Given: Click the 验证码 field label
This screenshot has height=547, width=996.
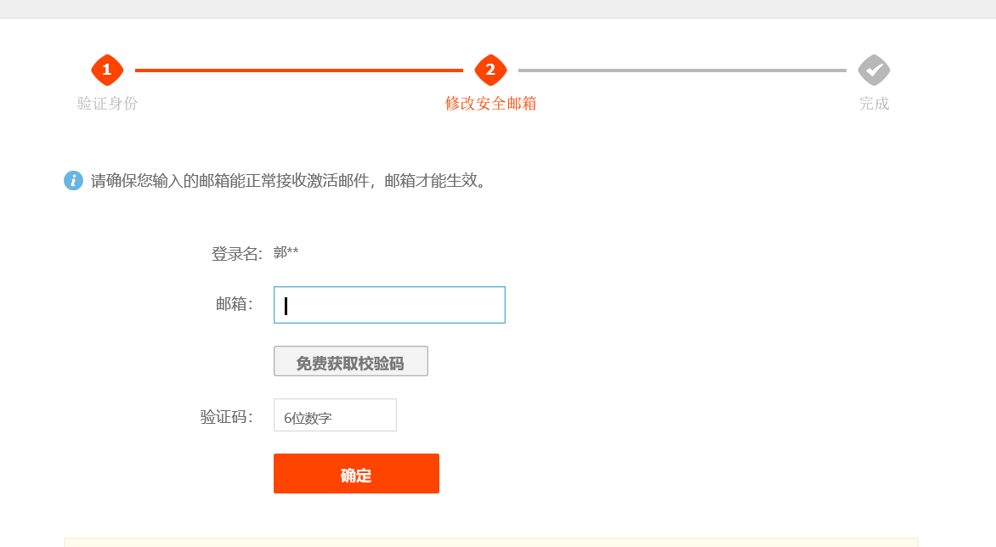Looking at the screenshot, I should [x=227, y=417].
